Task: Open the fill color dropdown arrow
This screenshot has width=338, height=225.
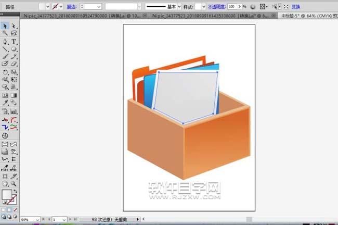Action: click(48, 7)
